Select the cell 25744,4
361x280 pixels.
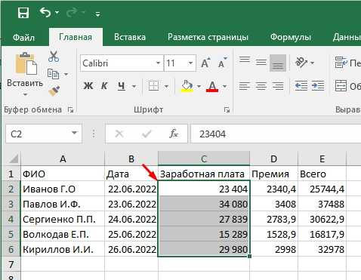(322, 189)
